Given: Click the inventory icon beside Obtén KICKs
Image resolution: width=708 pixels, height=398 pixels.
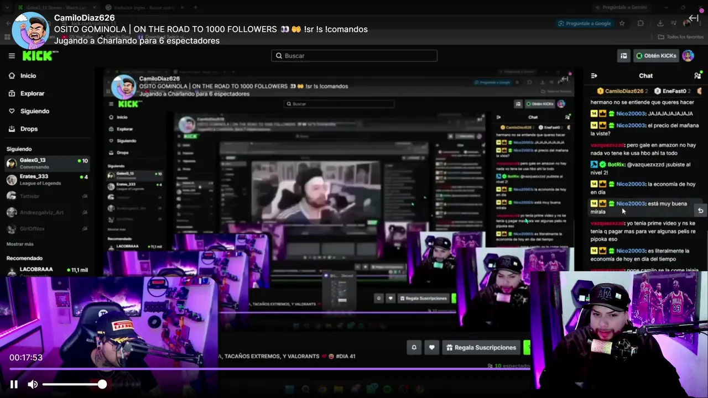Looking at the screenshot, I should [623, 56].
